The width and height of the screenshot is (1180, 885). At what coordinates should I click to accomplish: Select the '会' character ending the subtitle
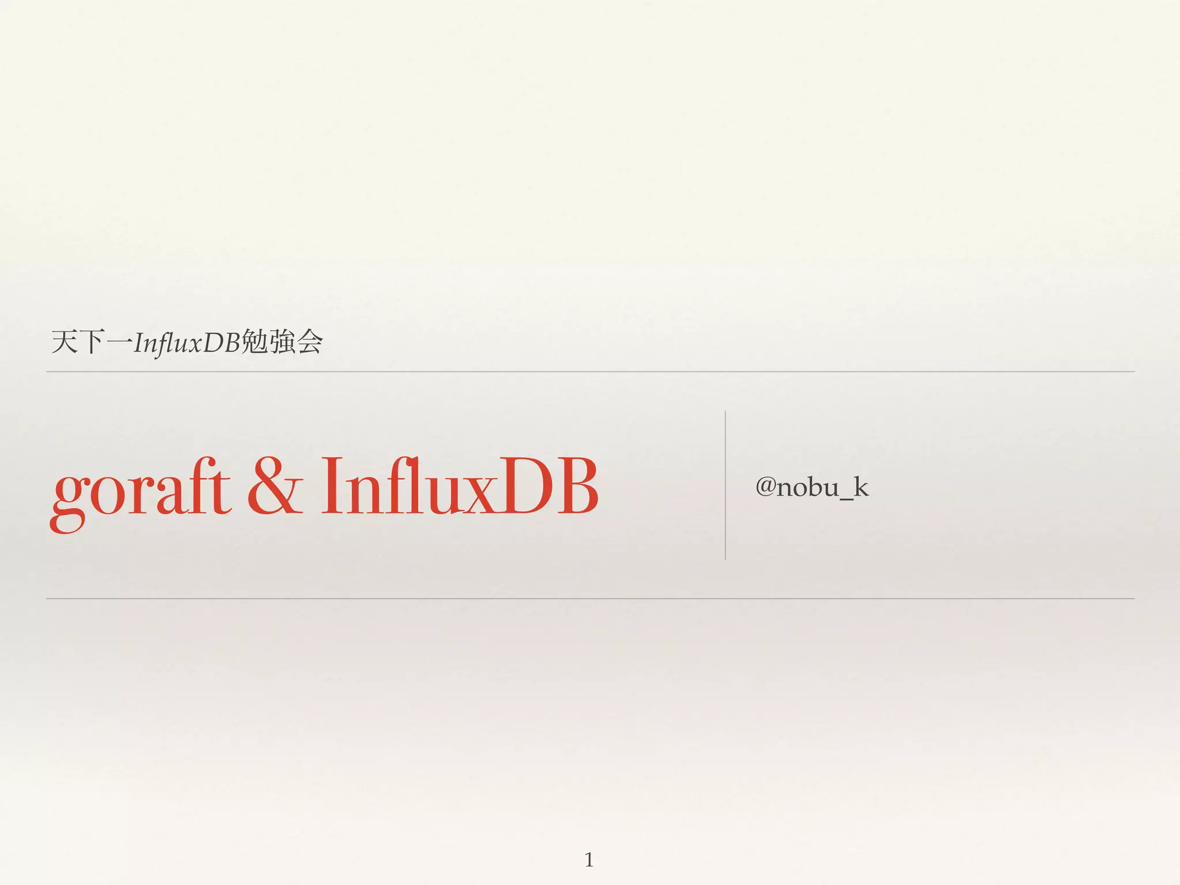tap(310, 342)
